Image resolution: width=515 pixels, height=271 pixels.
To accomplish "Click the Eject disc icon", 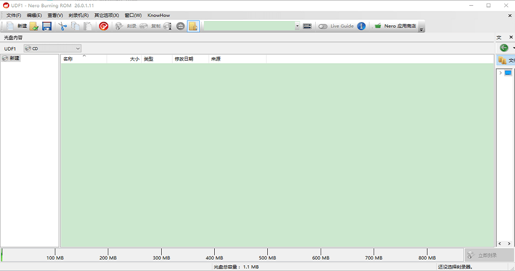I will [x=180, y=26].
